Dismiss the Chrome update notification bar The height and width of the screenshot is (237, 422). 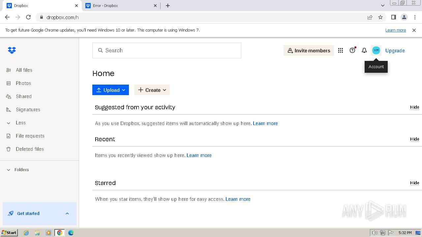[x=414, y=30]
